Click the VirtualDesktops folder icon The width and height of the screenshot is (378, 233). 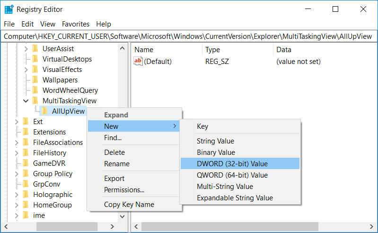click(x=35, y=59)
